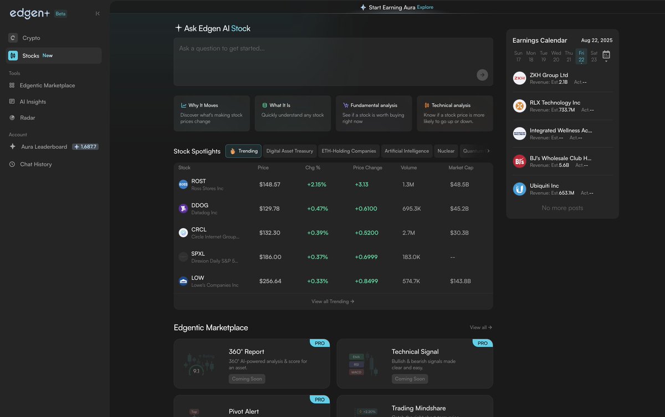Open the Aura Leaderboard
Screen dimensions: 665x417
pyautogui.click(x=44, y=147)
